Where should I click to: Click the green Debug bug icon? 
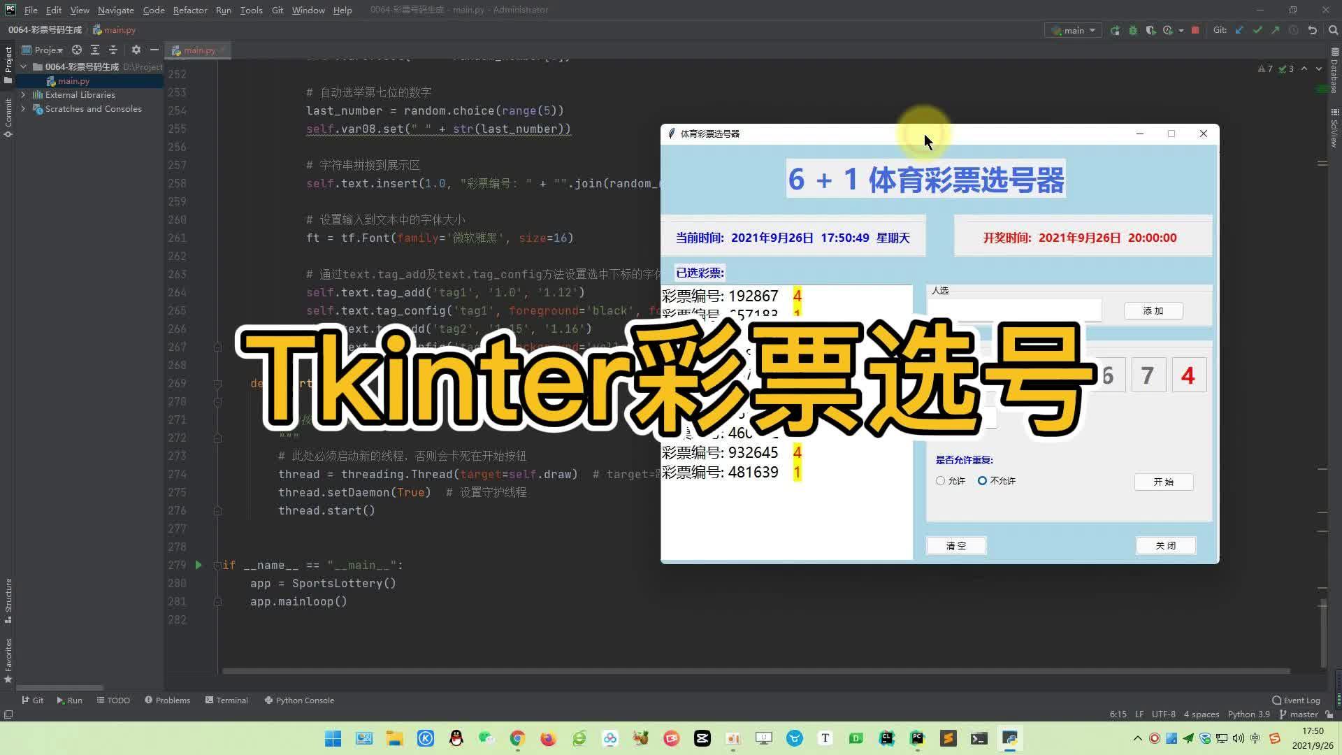coord(1133,30)
